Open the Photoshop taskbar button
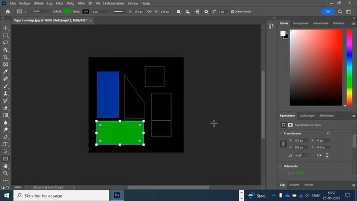This screenshot has height=201, width=357. tap(117, 195)
